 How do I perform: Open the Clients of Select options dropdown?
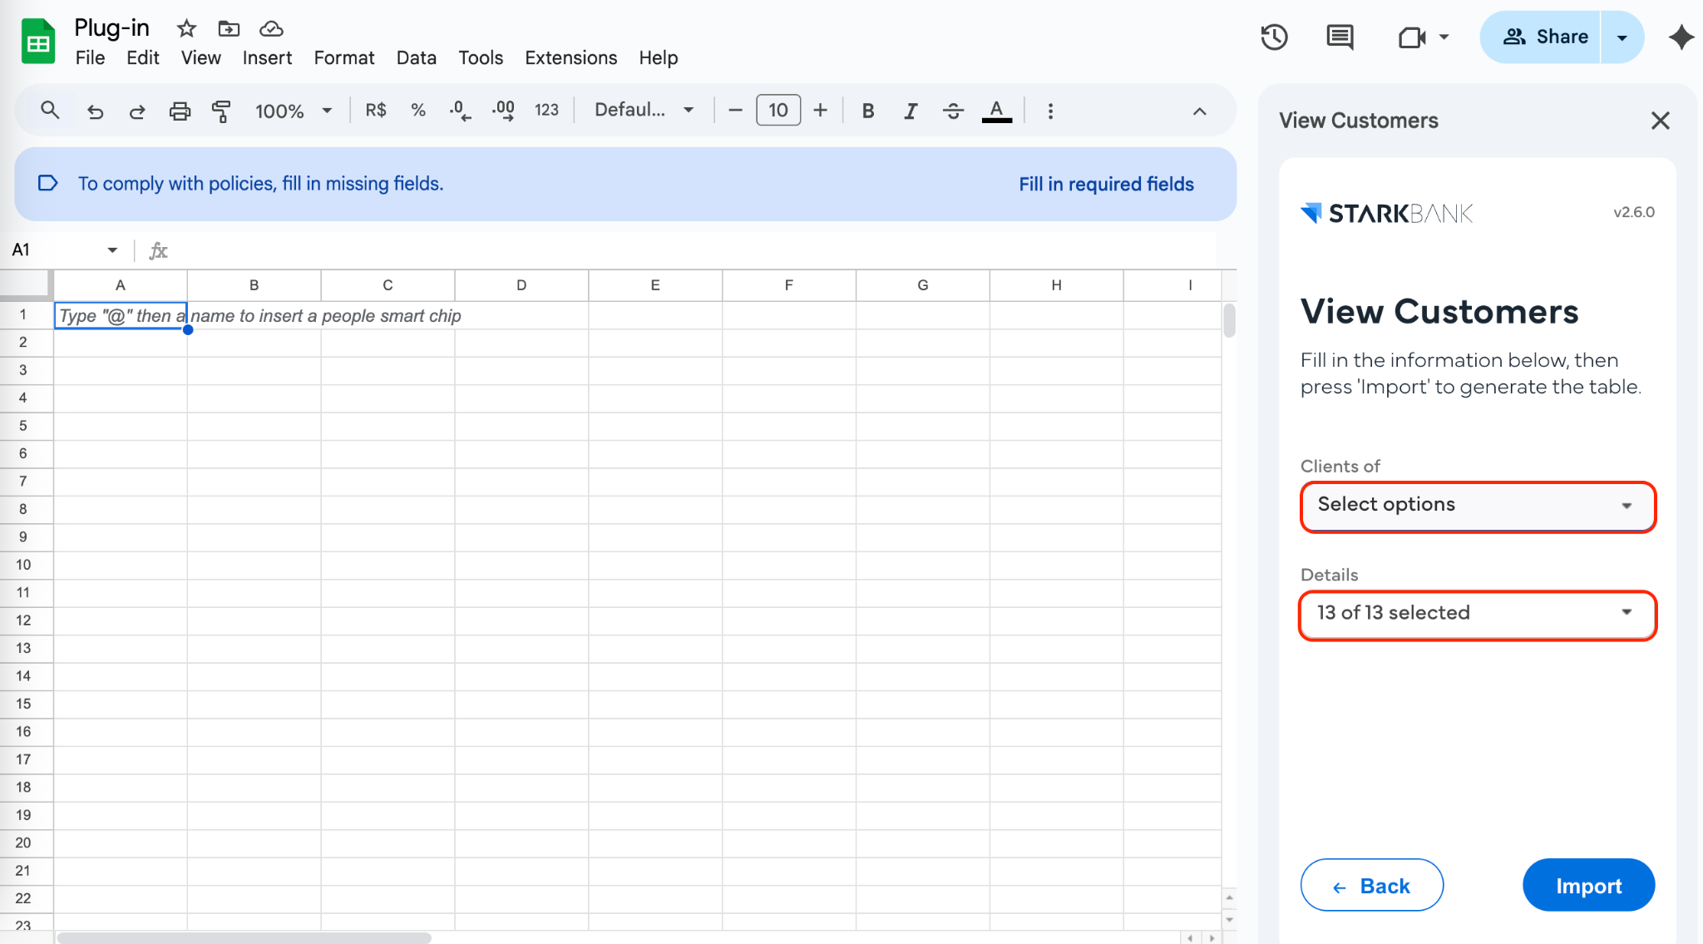pos(1478,506)
